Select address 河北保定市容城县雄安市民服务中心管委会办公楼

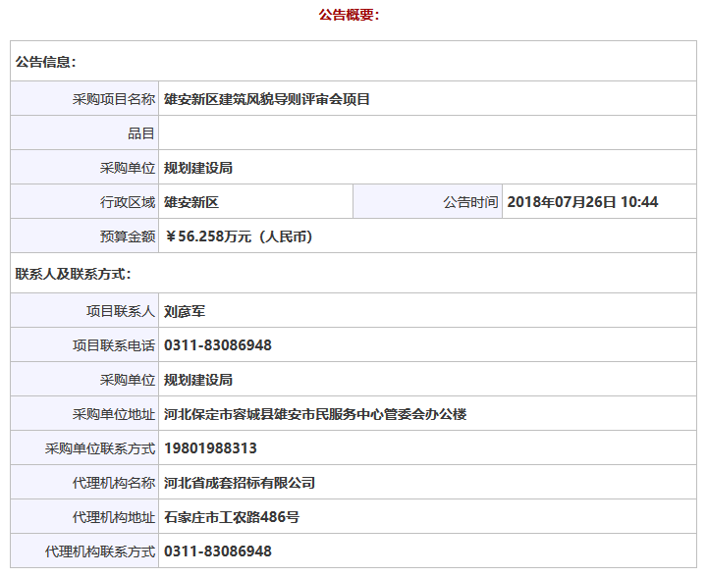tap(315, 414)
